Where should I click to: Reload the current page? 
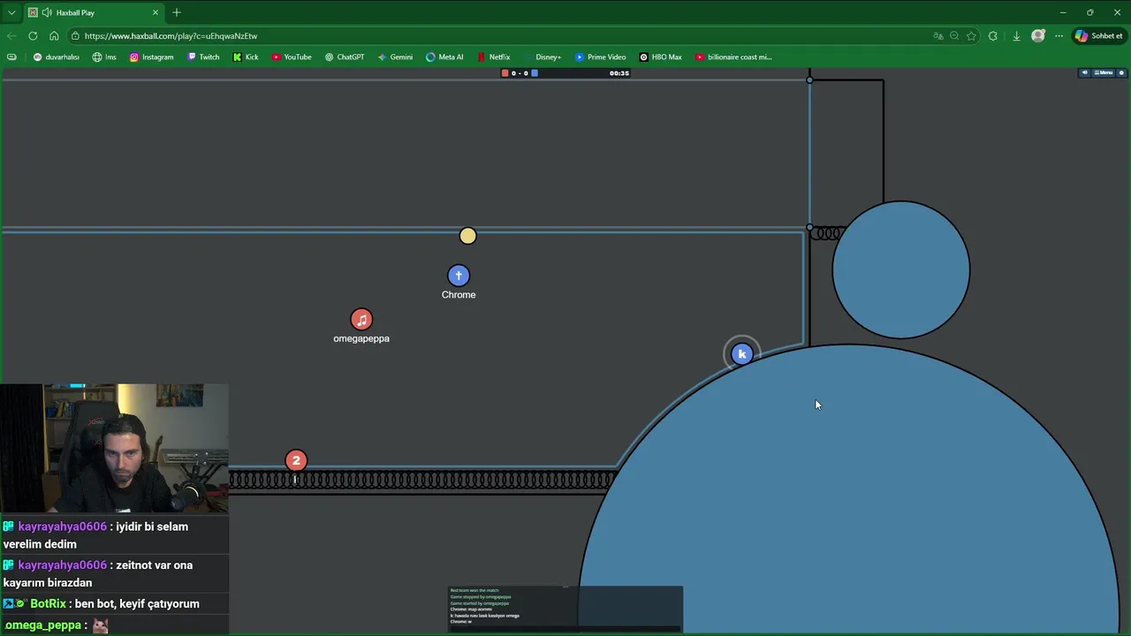pos(33,35)
